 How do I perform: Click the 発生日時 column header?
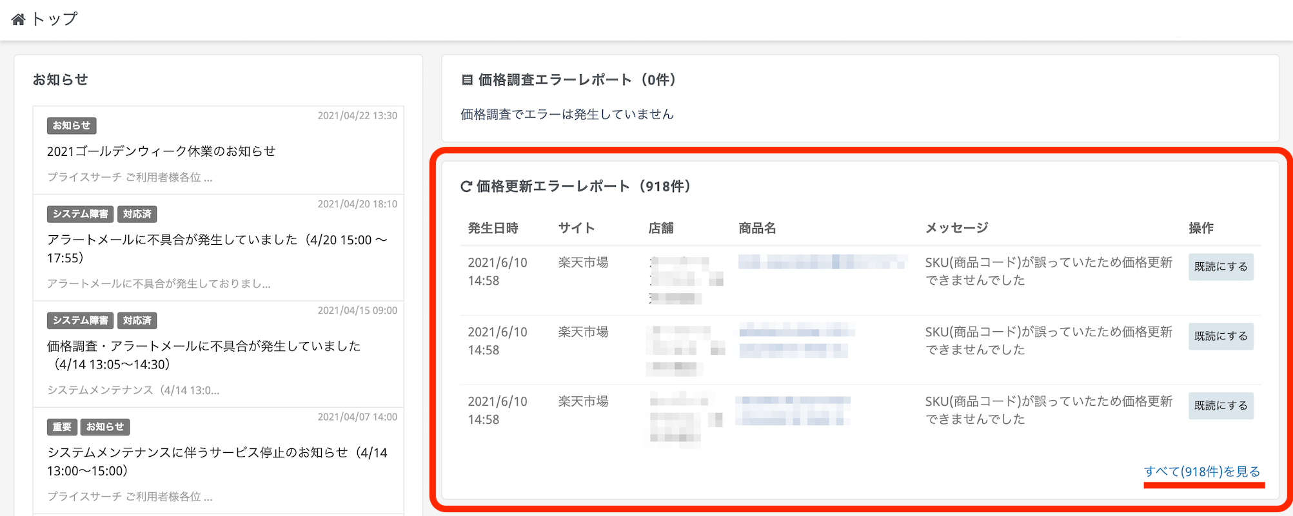493,228
